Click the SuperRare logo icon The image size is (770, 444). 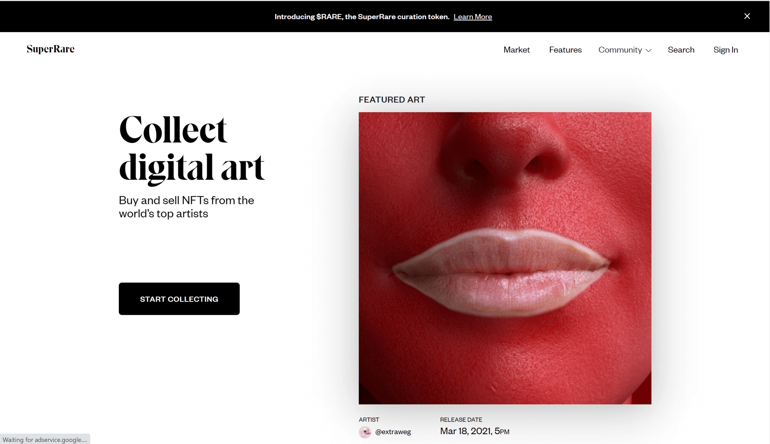[50, 49]
